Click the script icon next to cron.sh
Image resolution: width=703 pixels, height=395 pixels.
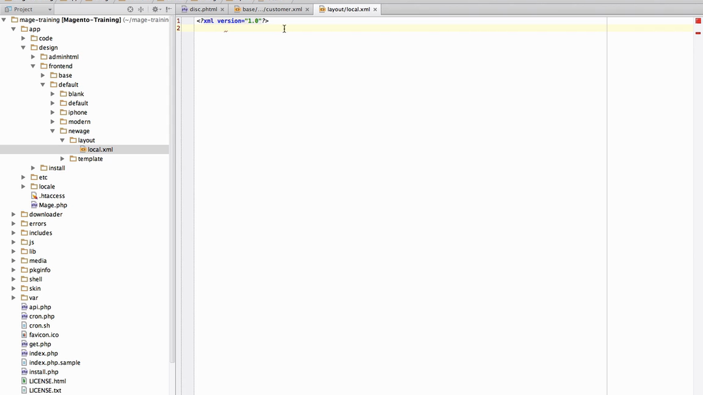24,325
